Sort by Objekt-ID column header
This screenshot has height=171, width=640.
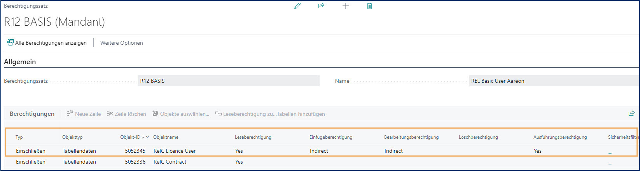(135, 137)
